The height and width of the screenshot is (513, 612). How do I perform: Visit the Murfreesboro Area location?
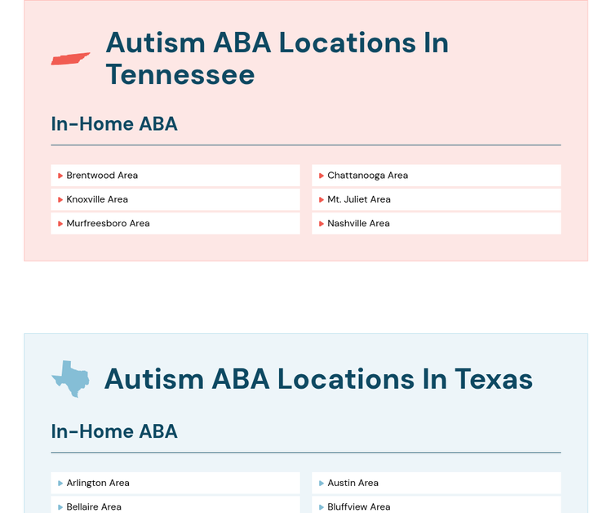108,224
